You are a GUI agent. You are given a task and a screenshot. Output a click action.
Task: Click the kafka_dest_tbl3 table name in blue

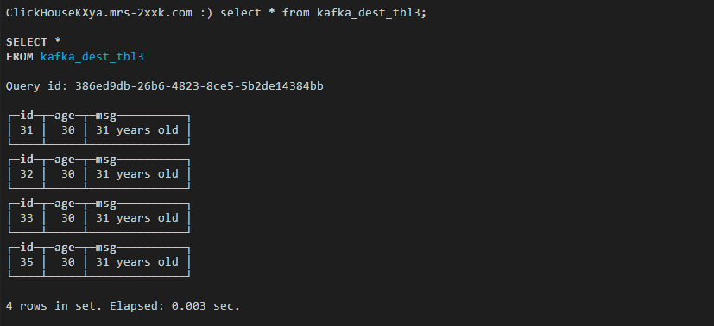92,57
